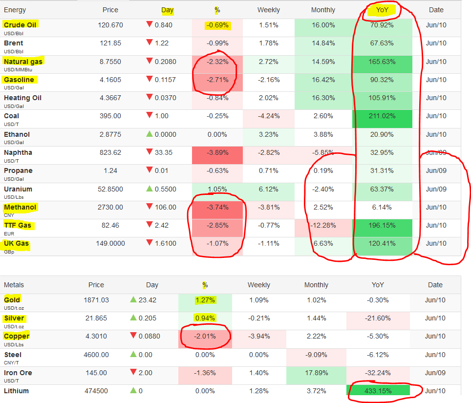Open the Gold commodity link
Viewport: 471px width, 403px height.
tap(12, 300)
